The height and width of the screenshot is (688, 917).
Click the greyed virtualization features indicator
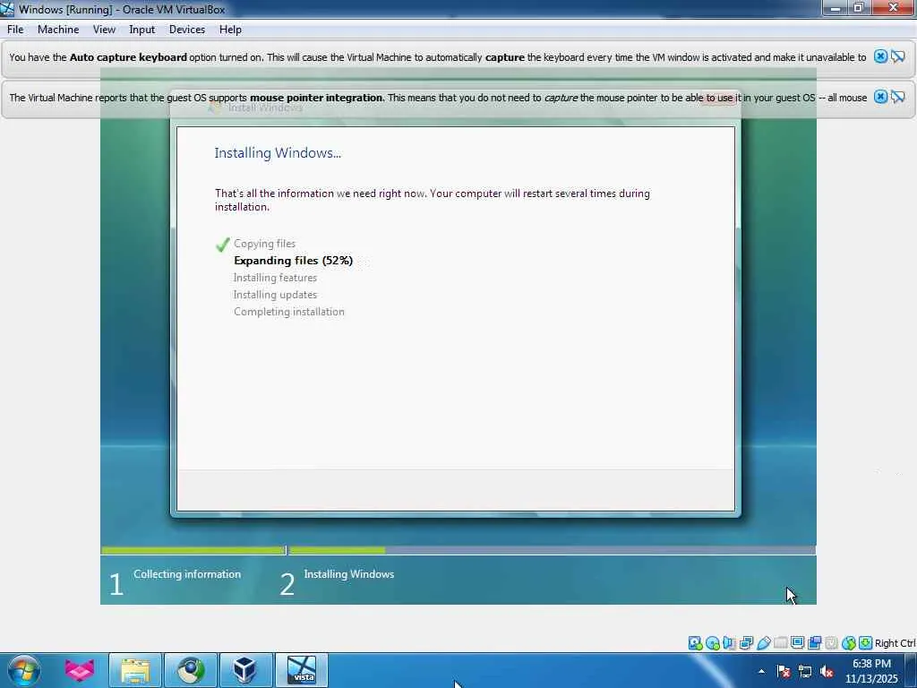pos(831,643)
